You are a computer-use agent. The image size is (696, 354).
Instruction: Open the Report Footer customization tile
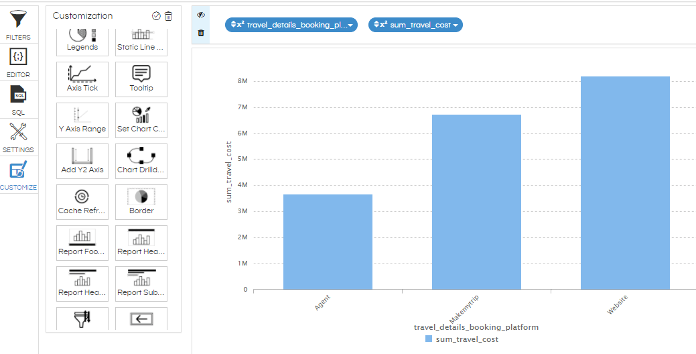point(82,243)
